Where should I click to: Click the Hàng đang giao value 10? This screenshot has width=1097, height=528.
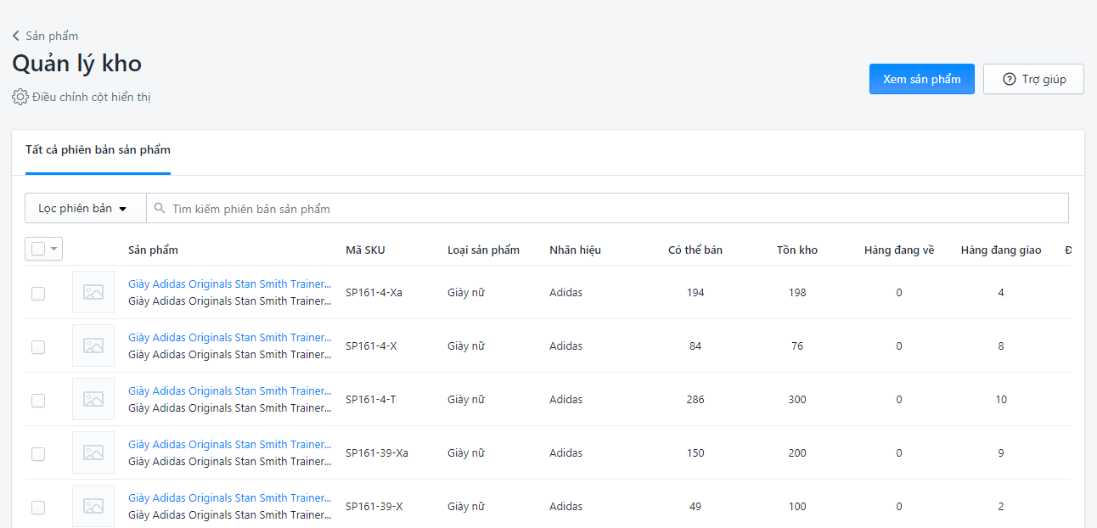tap(1001, 399)
